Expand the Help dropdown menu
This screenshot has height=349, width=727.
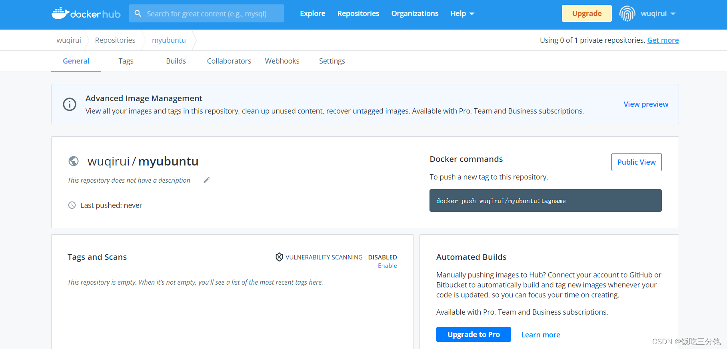pyautogui.click(x=462, y=14)
